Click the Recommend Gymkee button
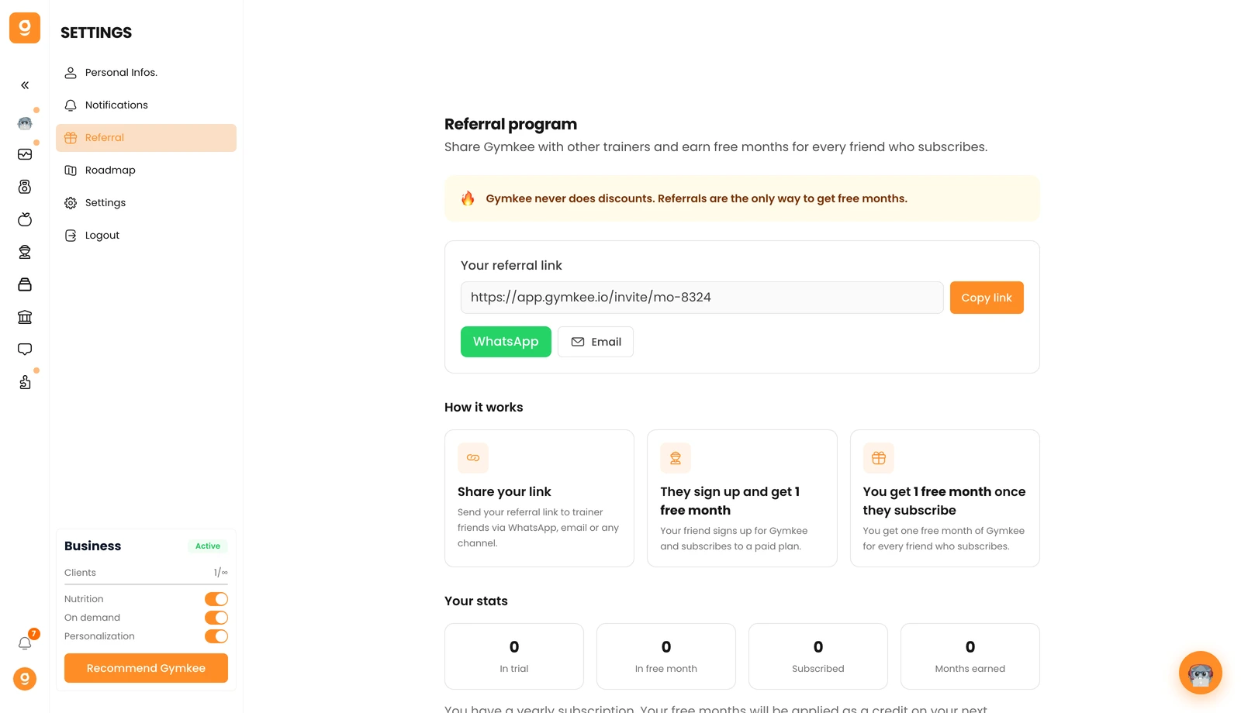The width and height of the screenshot is (1241, 713). click(x=146, y=668)
